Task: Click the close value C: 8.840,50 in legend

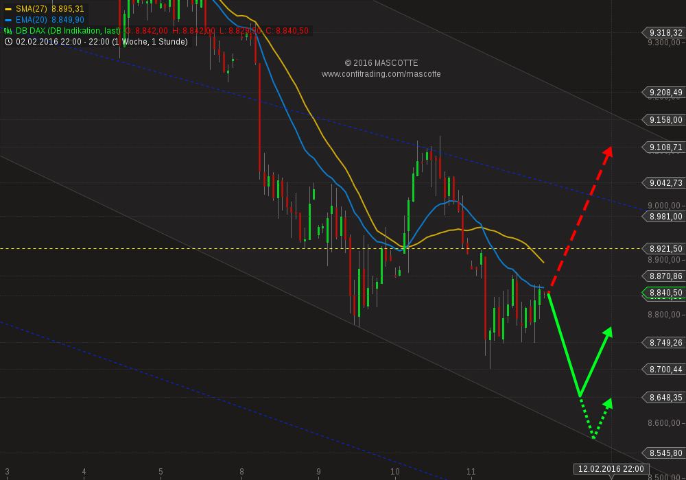Action: coord(287,31)
